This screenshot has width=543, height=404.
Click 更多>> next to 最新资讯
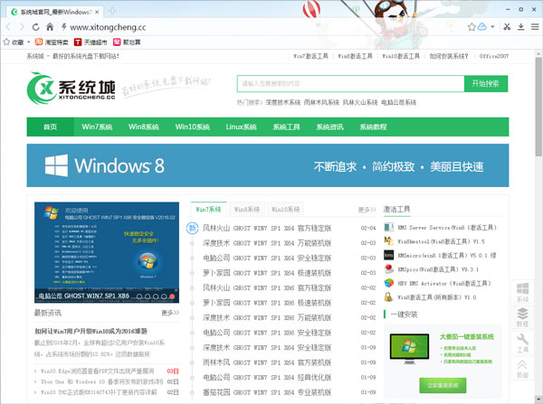pyautogui.click(x=170, y=313)
